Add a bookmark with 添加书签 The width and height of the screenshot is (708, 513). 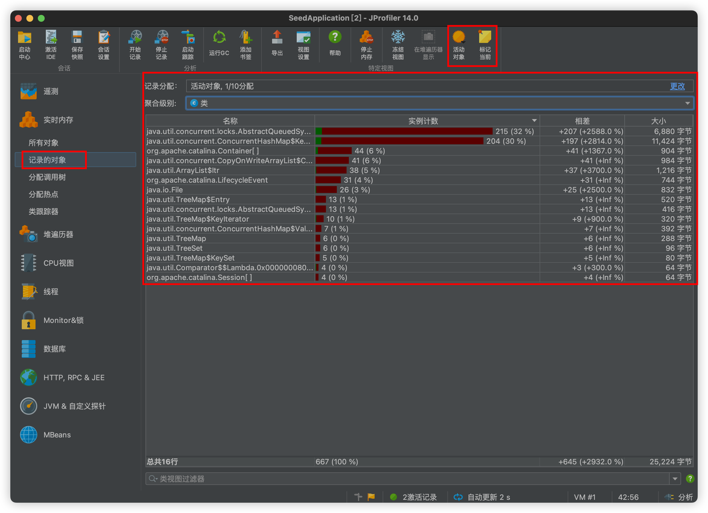click(x=245, y=45)
